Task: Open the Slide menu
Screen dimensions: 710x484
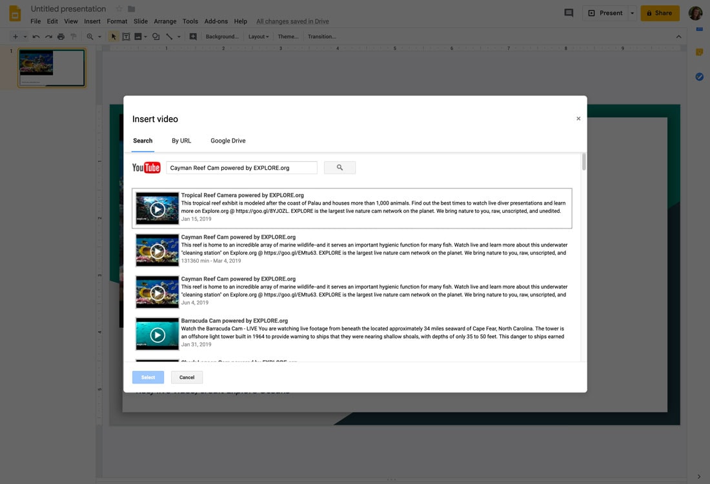Action: click(x=140, y=21)
